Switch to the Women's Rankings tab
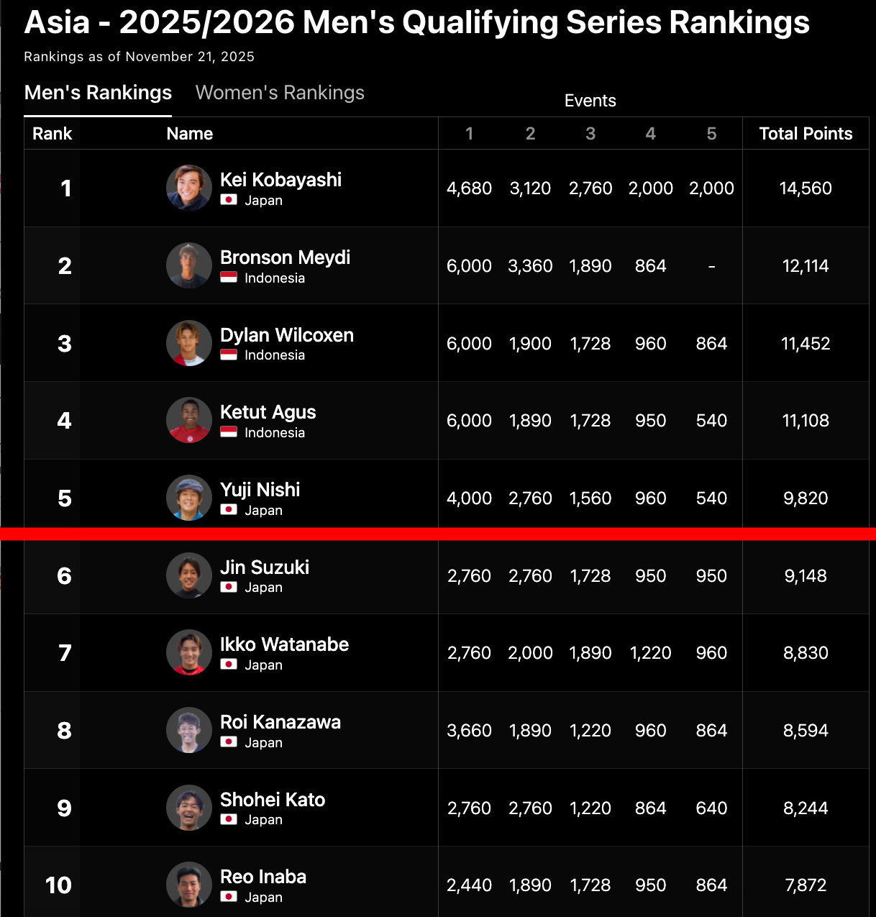 click(280, 93)
